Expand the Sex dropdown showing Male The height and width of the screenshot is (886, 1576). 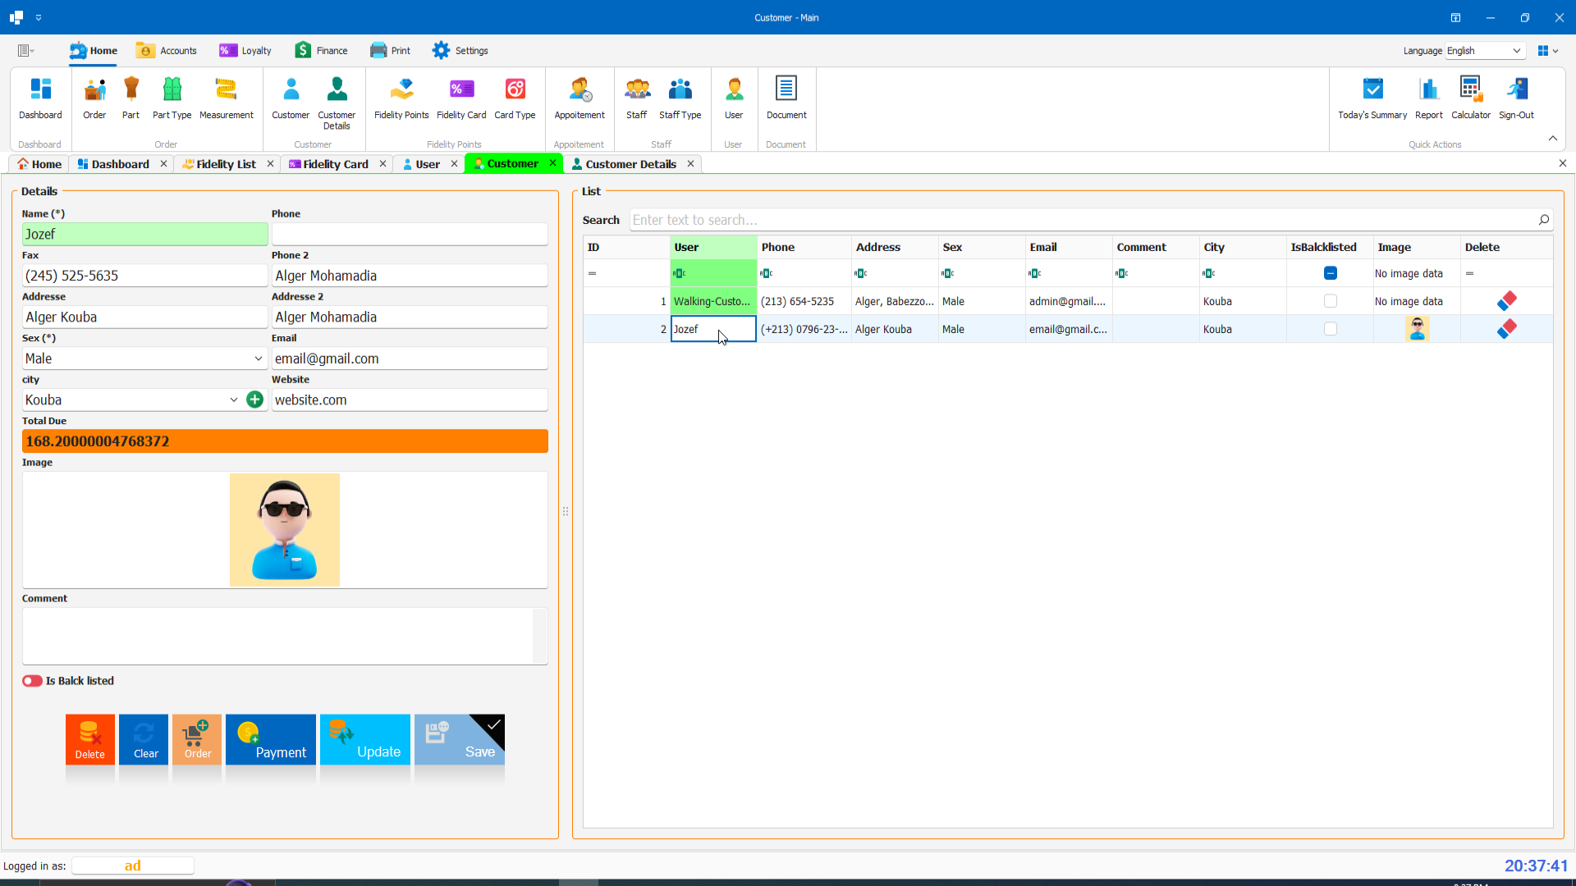coord(259,359)
